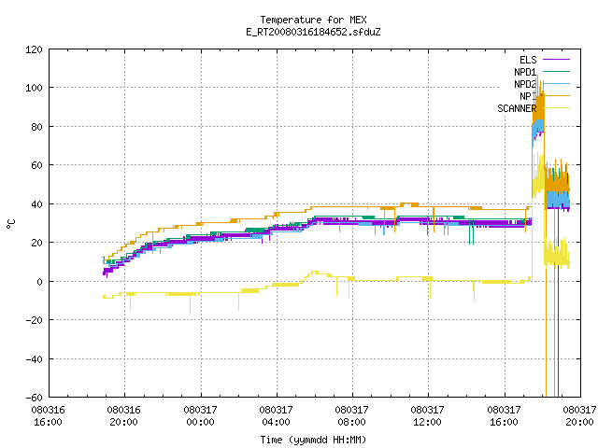Click the y-axis value -40
Viewport: 598px width, 448px height.
click(34, 359)
